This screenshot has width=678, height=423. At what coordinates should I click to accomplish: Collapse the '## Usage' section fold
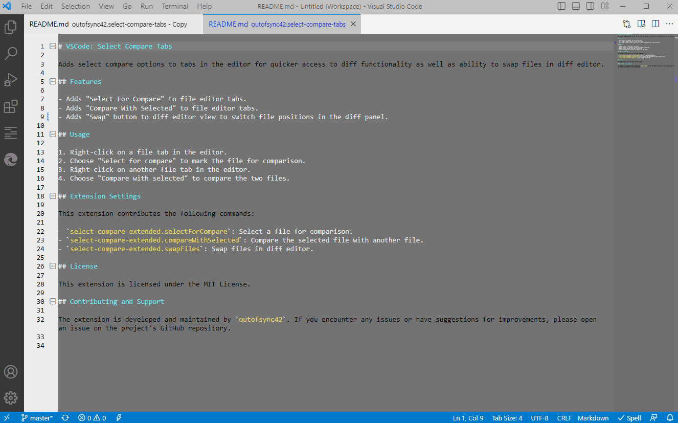tap(53, 134)
